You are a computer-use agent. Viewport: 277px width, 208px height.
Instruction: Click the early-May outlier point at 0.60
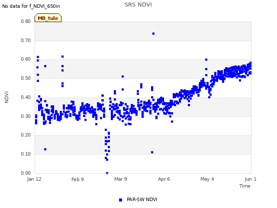click(206, 60)
